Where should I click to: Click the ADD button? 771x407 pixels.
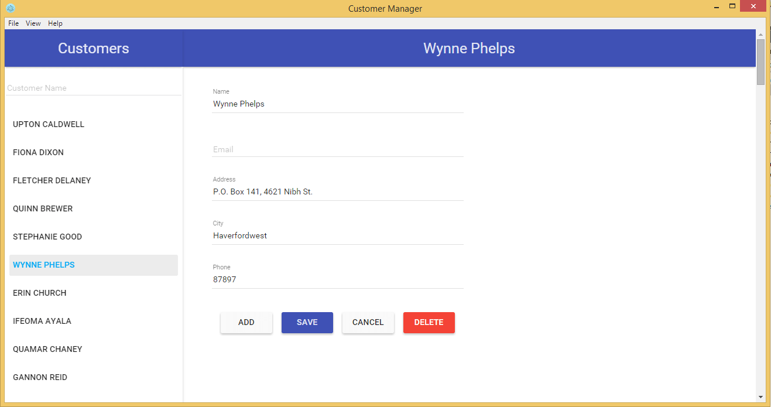pos(246,323)
